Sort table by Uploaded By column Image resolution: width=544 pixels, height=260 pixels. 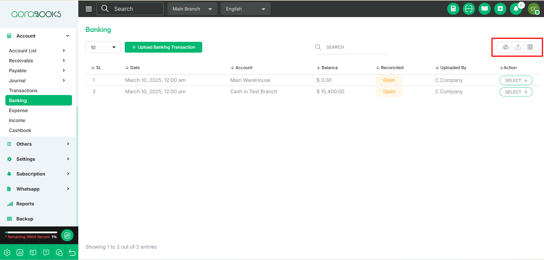(x=451, y=68)
